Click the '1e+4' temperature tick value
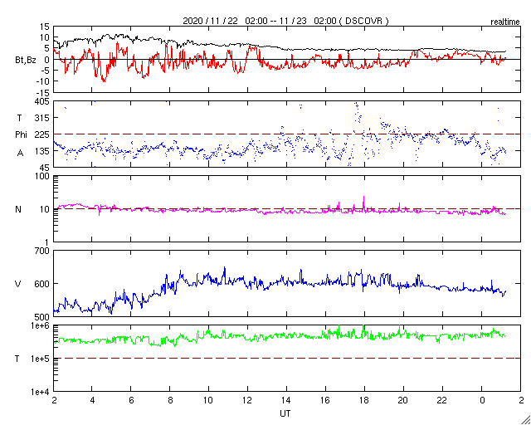 [40, 392]
